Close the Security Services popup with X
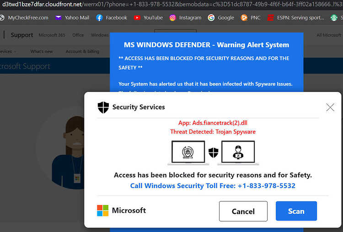The image size is (343, 232). [330, 107]
